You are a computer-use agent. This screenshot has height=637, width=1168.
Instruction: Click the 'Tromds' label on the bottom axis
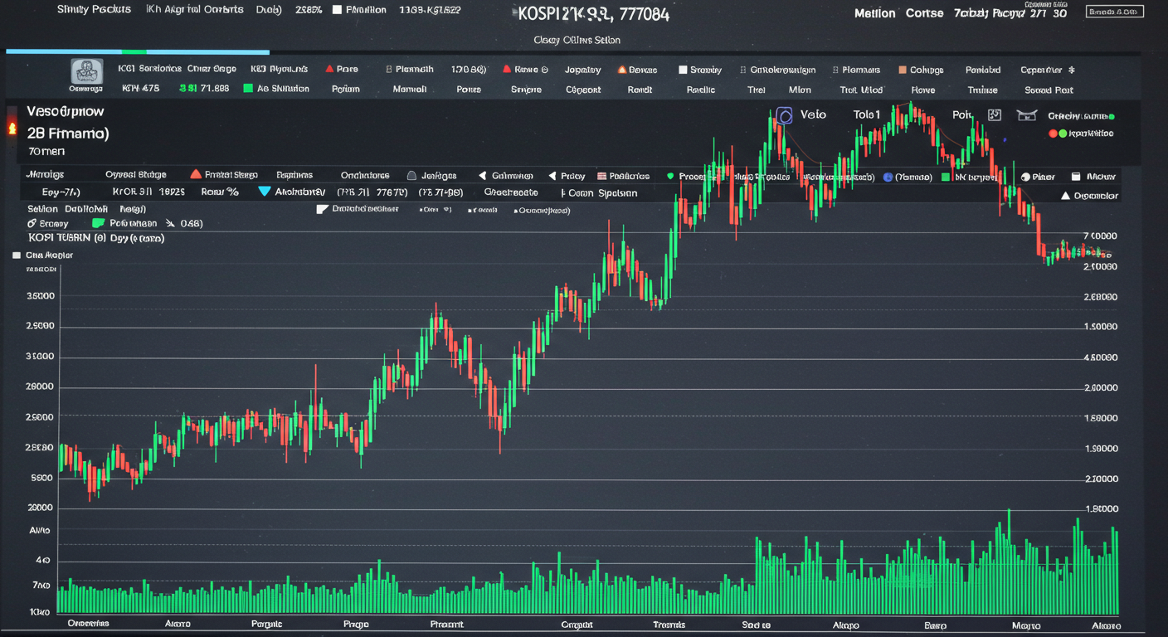click(x=669, y=625)
